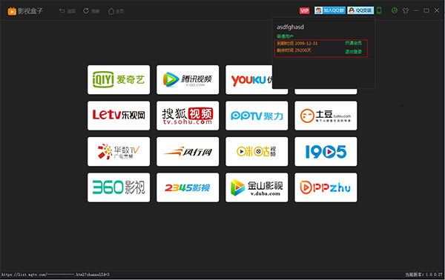Open the red VIP badge

(304, 10)
